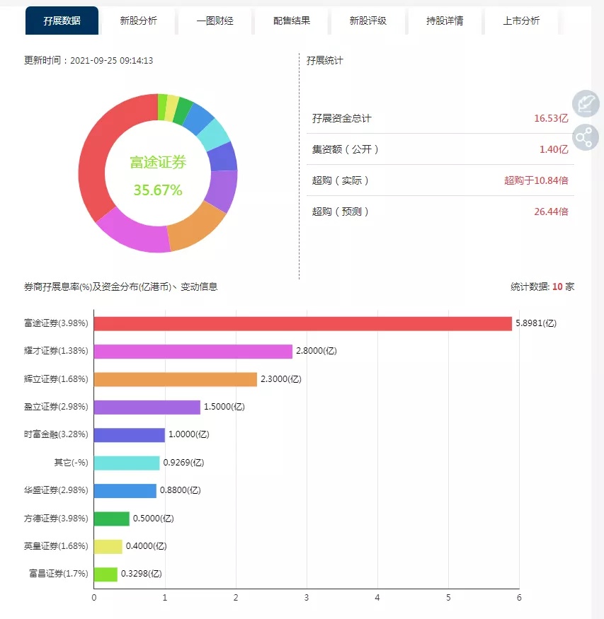Click the 超购（预测）row label
This screenshot has width=604, height=619.
click(341, 212)
